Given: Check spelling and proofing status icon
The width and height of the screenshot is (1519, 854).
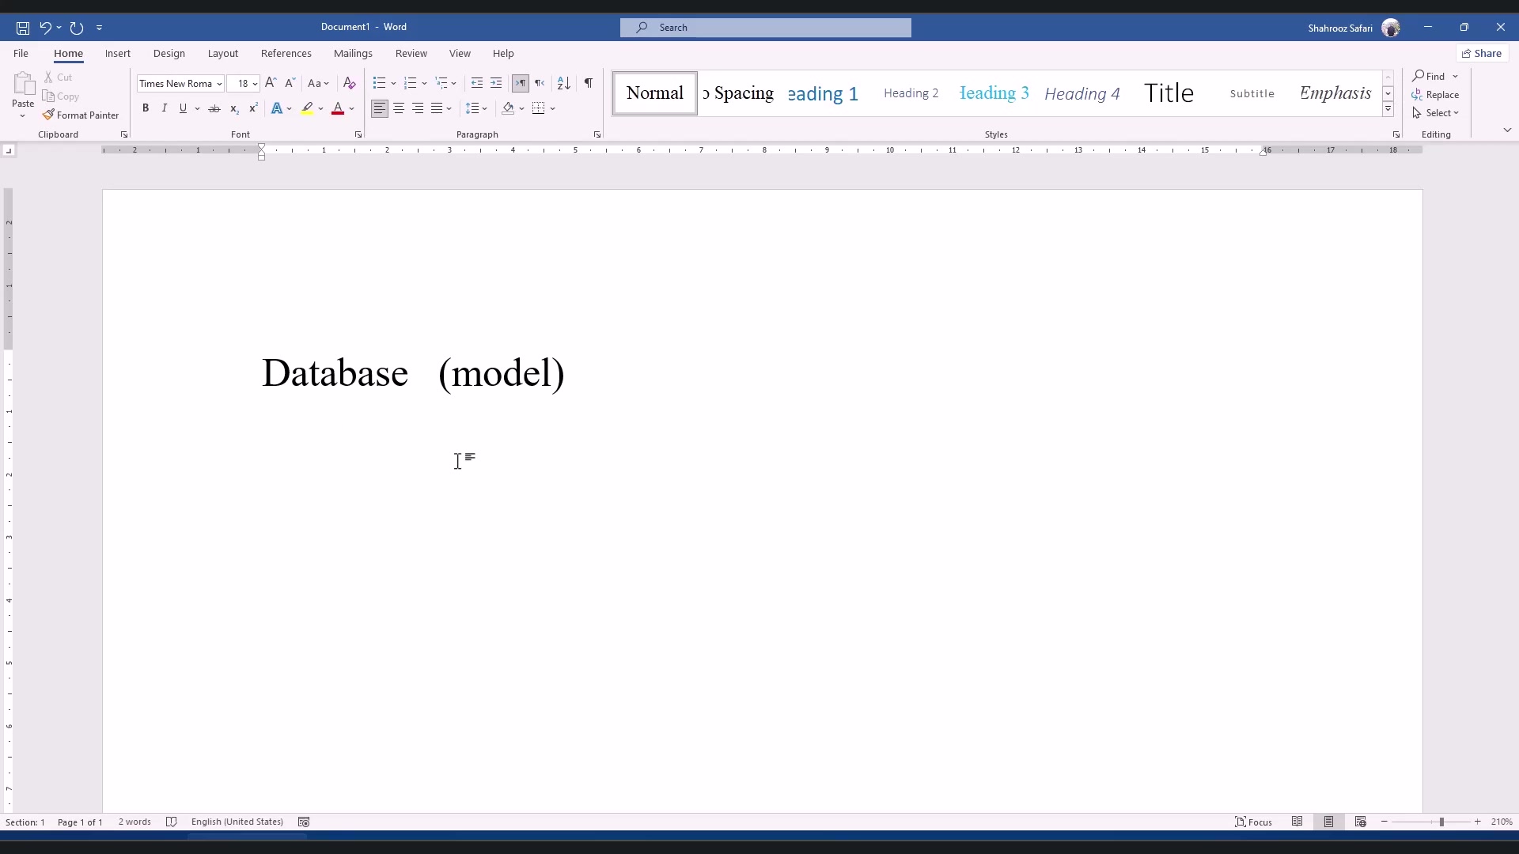Looking at the screenshot, I should pos(171,822).
